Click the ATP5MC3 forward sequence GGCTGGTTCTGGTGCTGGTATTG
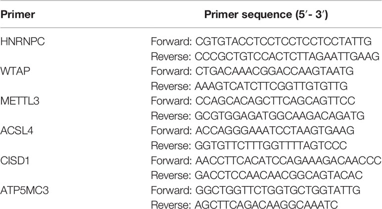 (278, 190)
